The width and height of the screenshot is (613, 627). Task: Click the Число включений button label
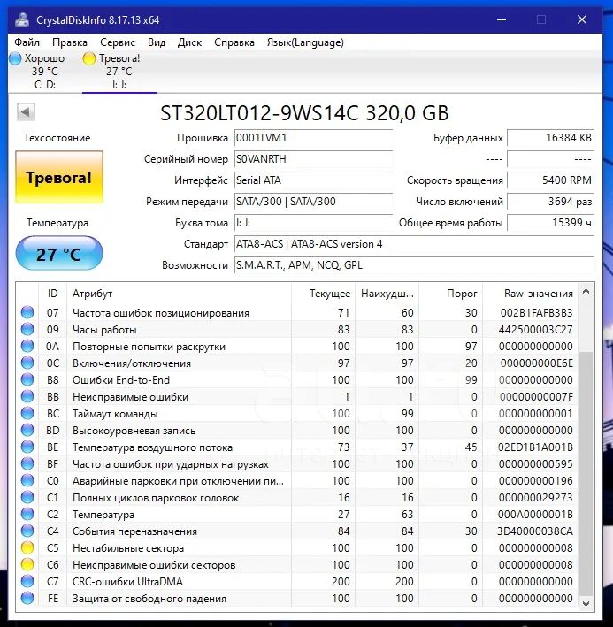(459, 202)
